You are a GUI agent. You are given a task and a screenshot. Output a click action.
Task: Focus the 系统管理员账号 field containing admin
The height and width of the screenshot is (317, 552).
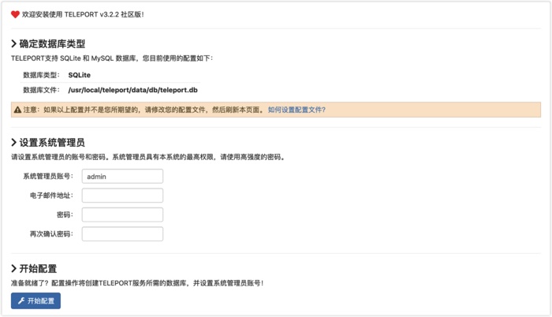tap(122, 176)
